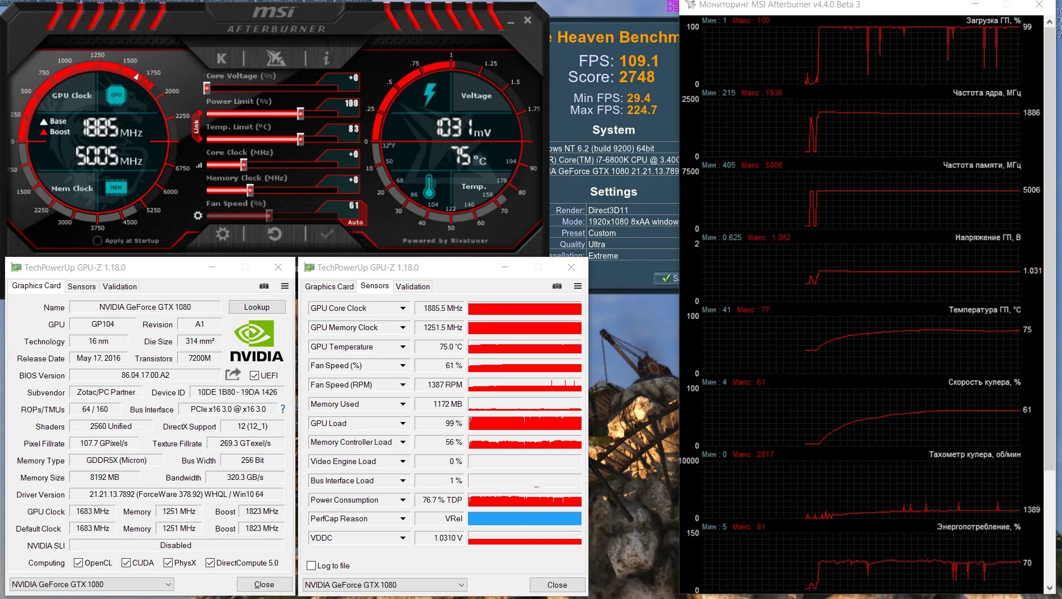Adjust the Core Clock slider handle
The width and height of the screenshot is (1062, 599).
point(244,164)
